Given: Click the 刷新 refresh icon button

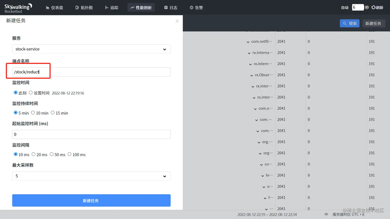Looking at the screenshot, I should 377,7.
